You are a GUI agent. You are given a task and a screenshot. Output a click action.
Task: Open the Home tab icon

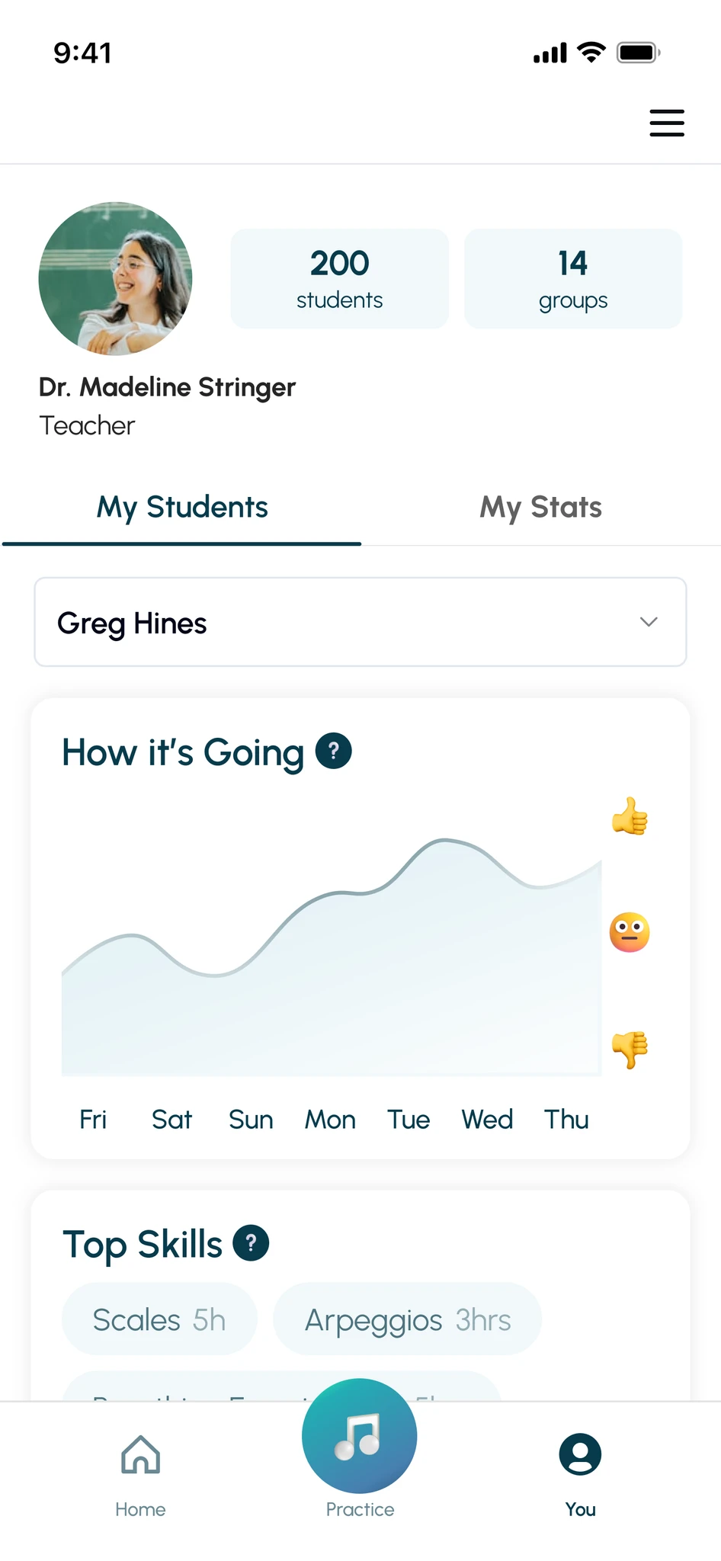[x=141, y=1454]
